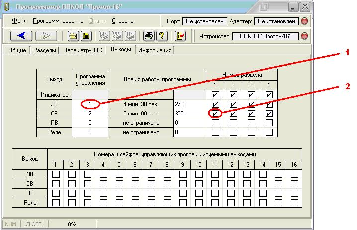
Task: Click the blue back arrow button
Action: pos(21,36)
